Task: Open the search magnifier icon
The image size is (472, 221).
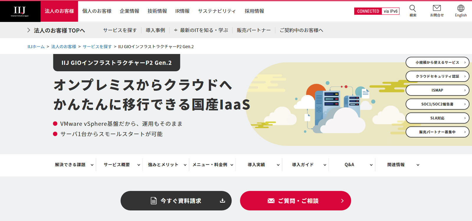Action: (413, 8)
